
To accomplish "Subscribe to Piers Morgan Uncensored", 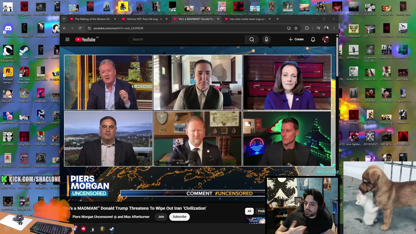I will 179,217.
